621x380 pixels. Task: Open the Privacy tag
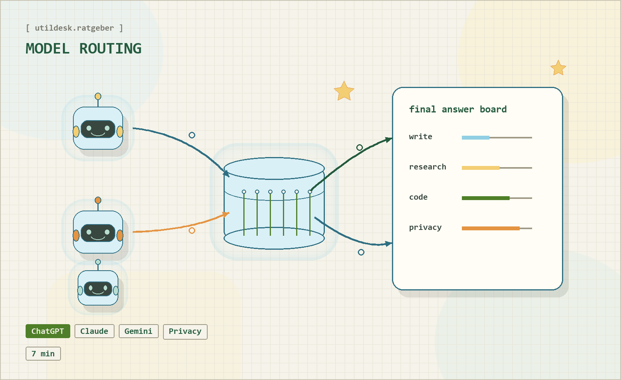point(185,332)
